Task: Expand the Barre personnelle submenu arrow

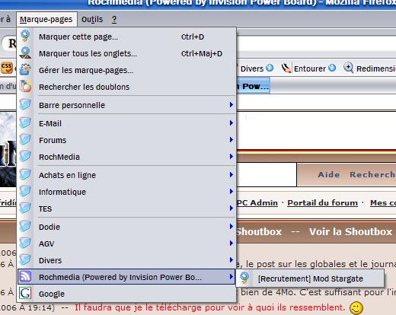Action: coord(232,104)
